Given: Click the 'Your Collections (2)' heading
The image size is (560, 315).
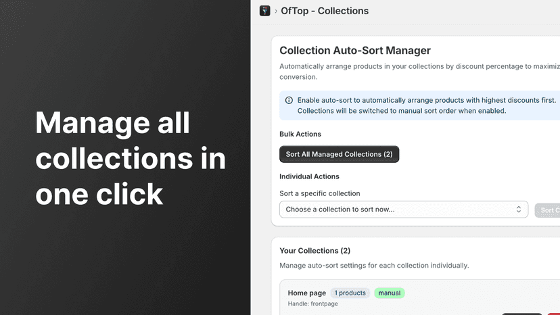Looking at the screenshot, I should click(314, 251).
